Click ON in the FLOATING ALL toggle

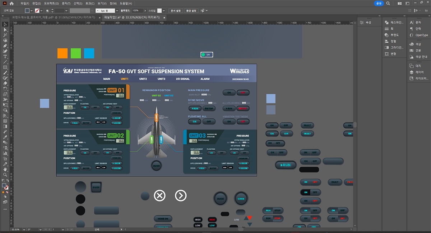pyautogui.click(x=195, y=122)
